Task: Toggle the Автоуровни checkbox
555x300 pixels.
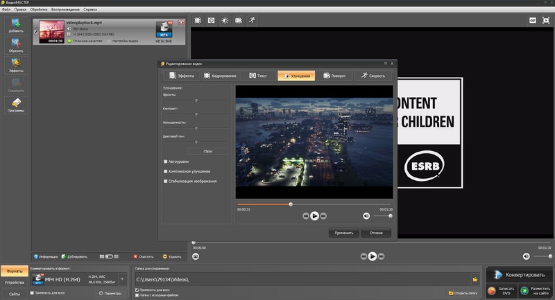Action: tap(165, 161)
